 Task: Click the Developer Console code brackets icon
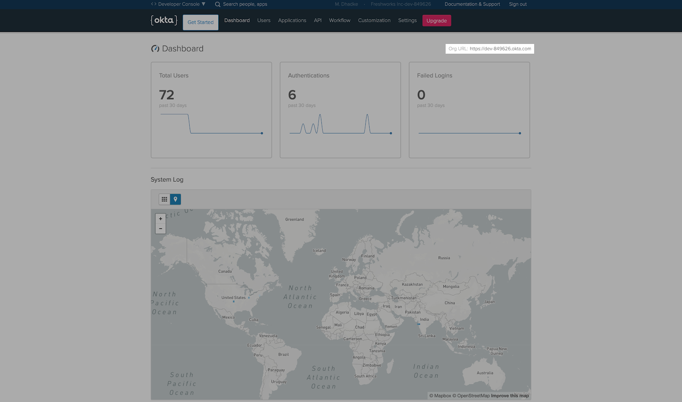tap(153, 4)
